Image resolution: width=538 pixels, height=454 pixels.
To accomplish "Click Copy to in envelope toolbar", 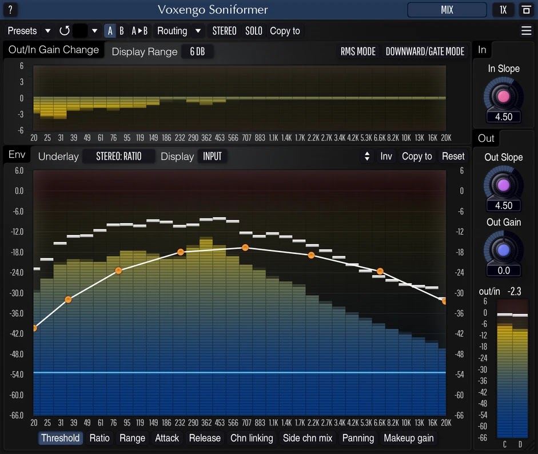I will (x=417, y=156).
